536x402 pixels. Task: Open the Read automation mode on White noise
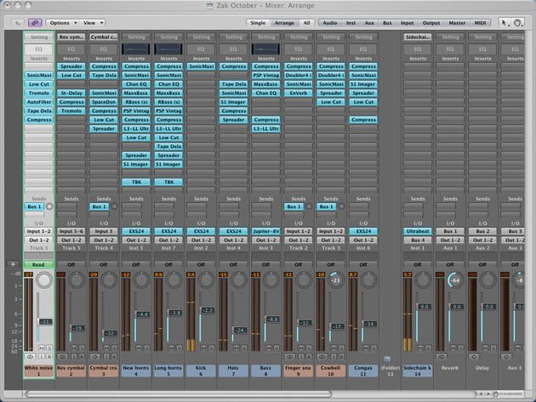pyautogui.click(x=38, y=264)
